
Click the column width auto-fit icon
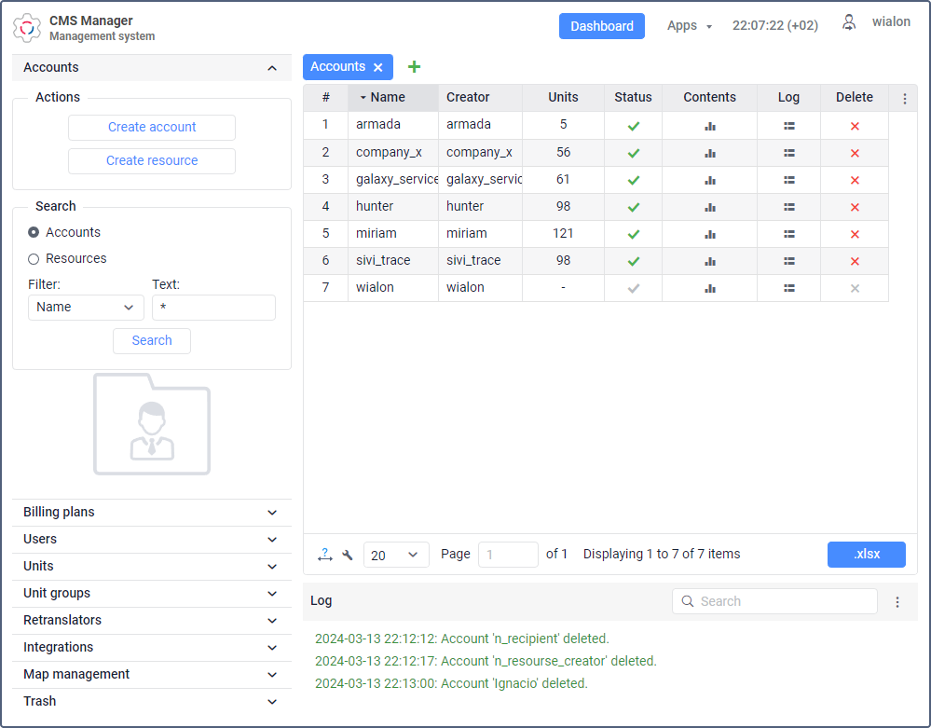[x=324, y=555]
